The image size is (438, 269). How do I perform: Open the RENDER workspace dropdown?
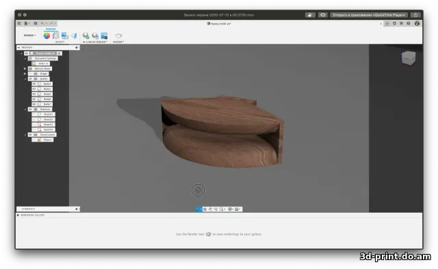pyautogui.click(x=29, y=36)
